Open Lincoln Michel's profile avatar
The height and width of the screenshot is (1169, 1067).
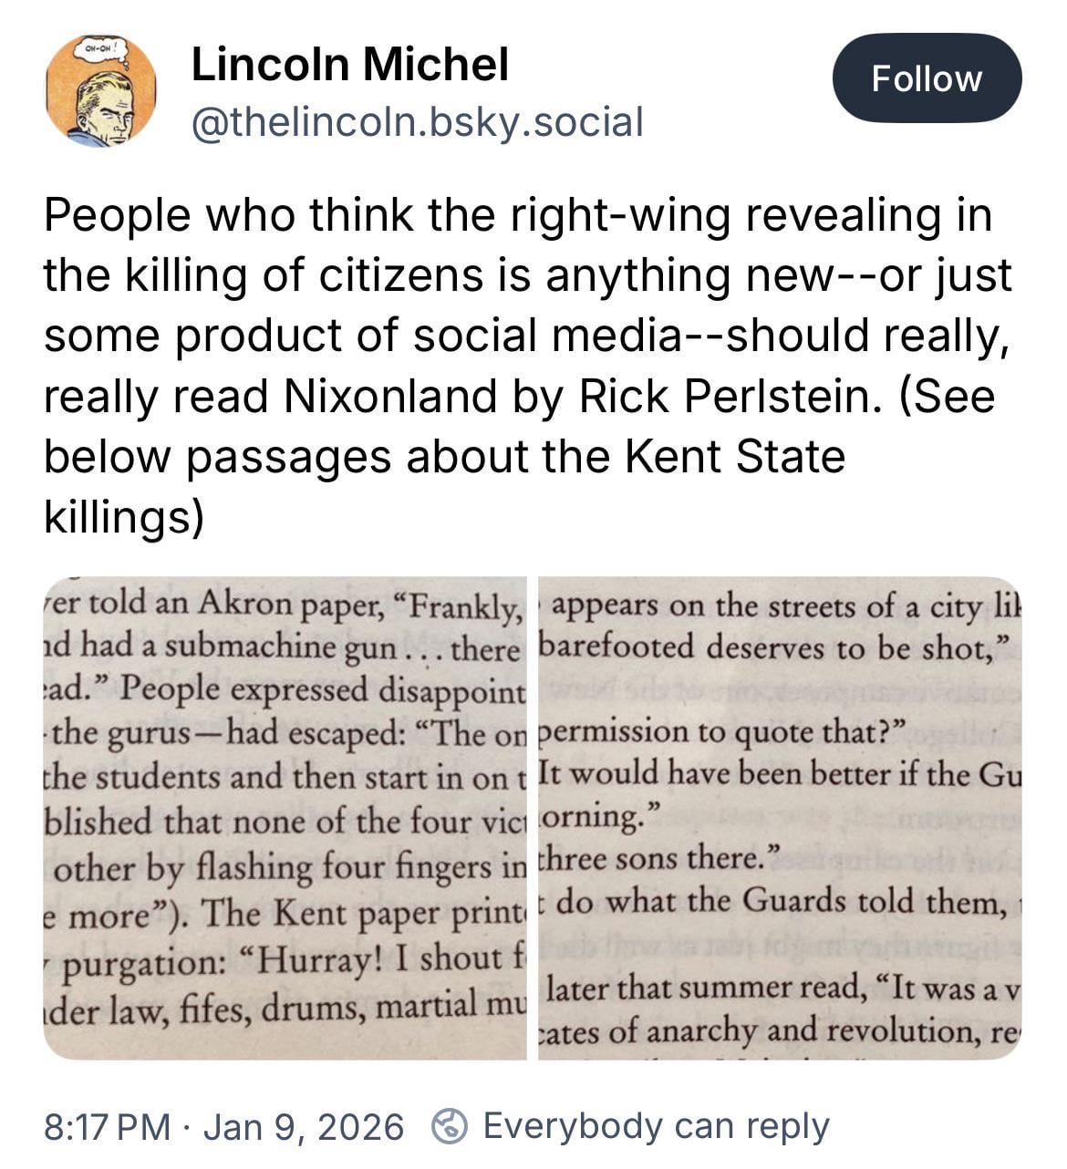click(100, 91)
